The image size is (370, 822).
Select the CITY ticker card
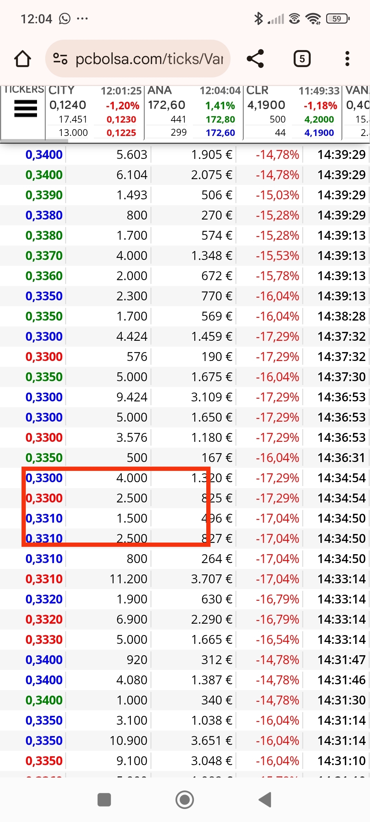click(95, 112)
